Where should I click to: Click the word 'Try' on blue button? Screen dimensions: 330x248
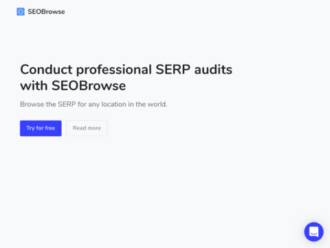point(30,128)
